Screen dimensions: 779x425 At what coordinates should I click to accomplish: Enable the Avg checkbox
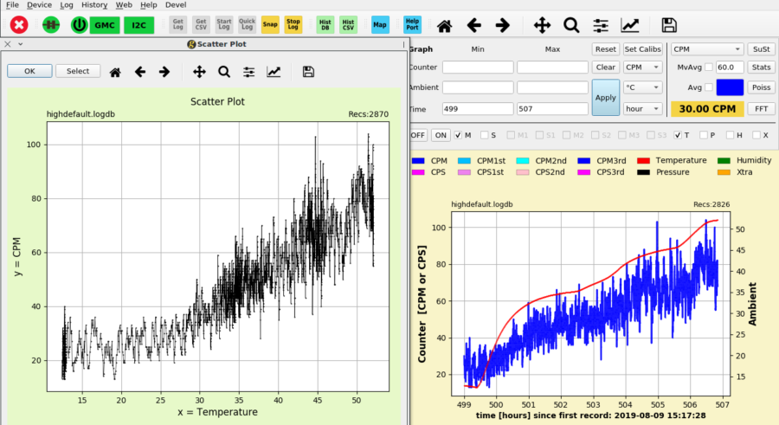[x=709, y=87]
